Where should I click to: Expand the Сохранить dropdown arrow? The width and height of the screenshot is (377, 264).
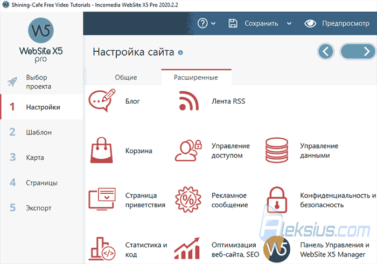[x=289, y=24]
